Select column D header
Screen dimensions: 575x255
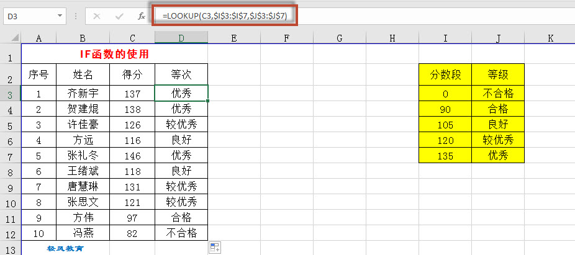pyautogui.click(x=181, y=38)
